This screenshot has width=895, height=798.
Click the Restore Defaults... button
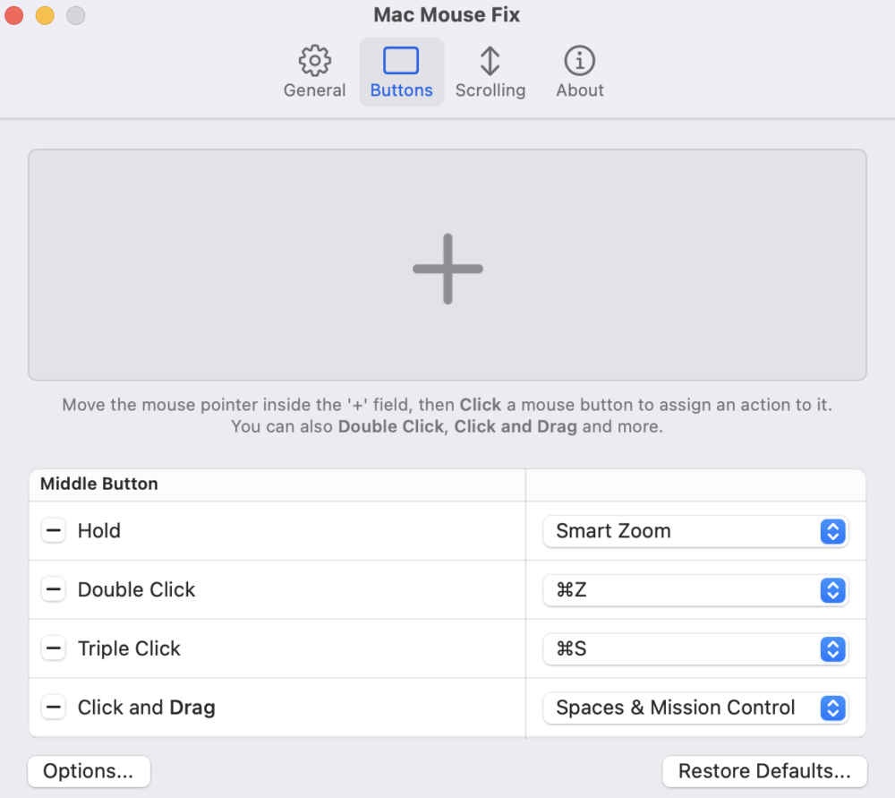point(764,771)
